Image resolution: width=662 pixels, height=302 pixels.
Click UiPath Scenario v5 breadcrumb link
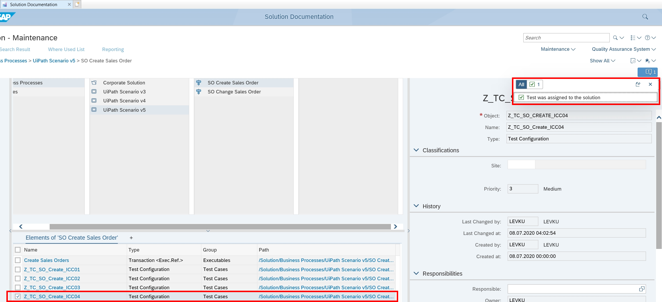[54, 61]
